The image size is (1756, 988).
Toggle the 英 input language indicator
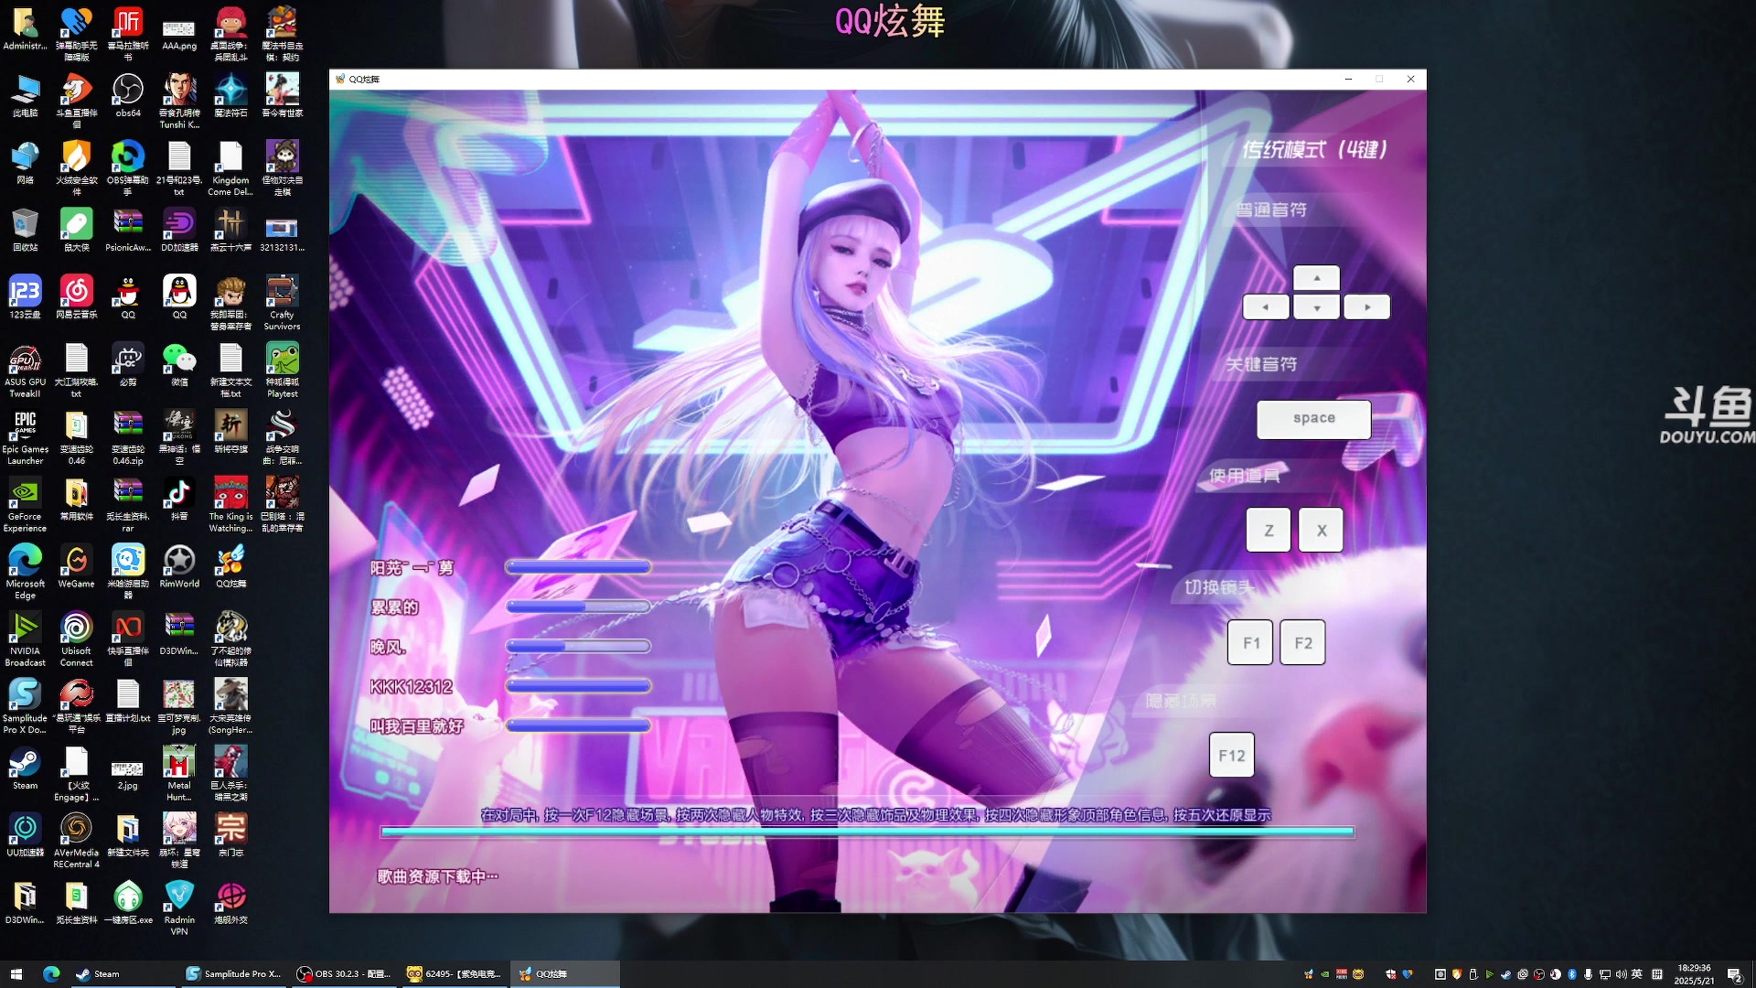pyautogui.click(x=1637, y=974)
